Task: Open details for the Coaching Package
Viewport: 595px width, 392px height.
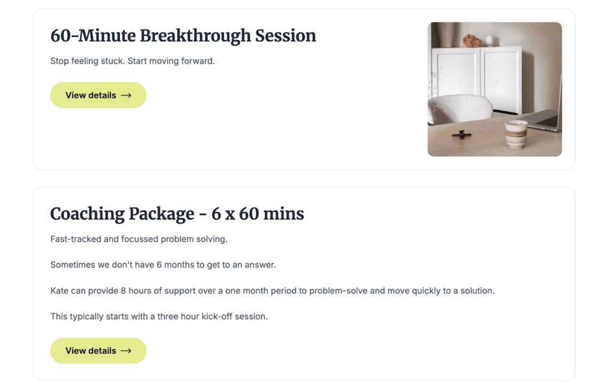Action: tap(98, 350)
